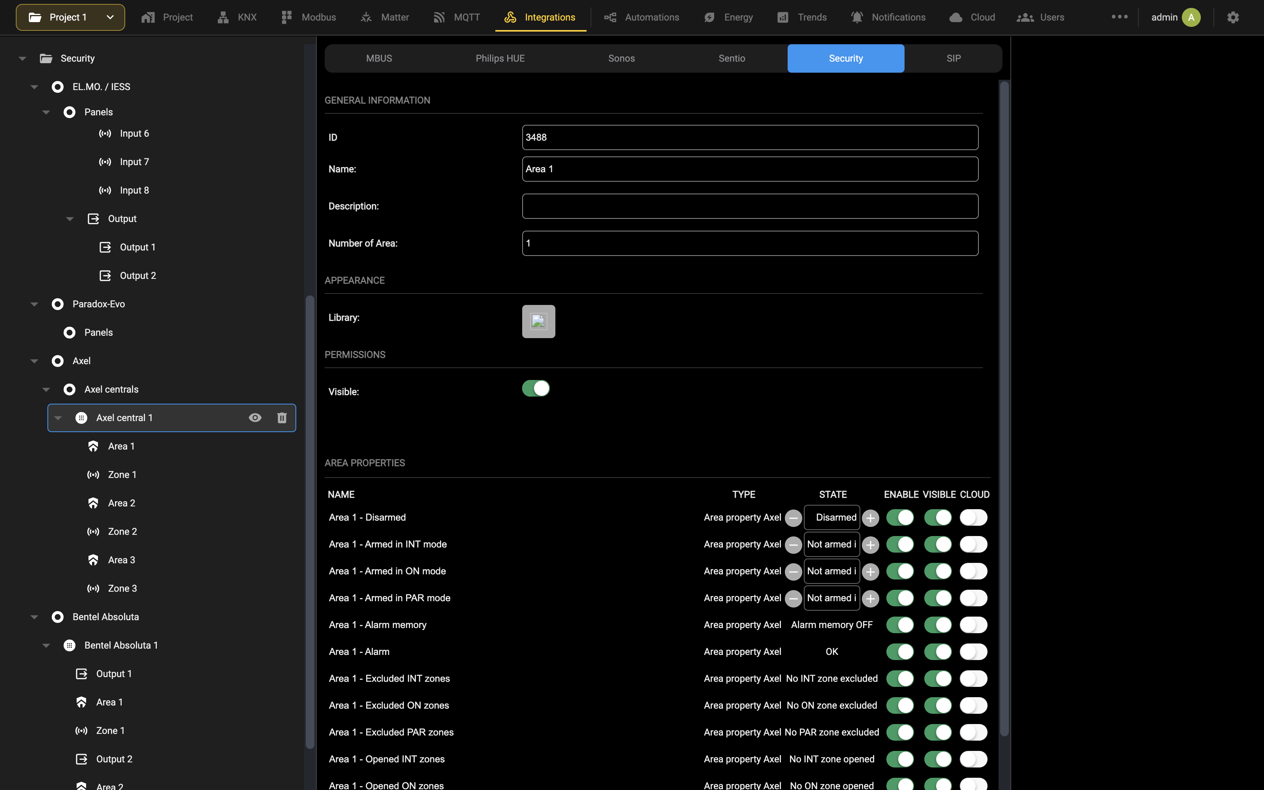The width and height of the screenshot is (1264, 790).
Task: Open the Matter section
Action: [x=384, y=17]
